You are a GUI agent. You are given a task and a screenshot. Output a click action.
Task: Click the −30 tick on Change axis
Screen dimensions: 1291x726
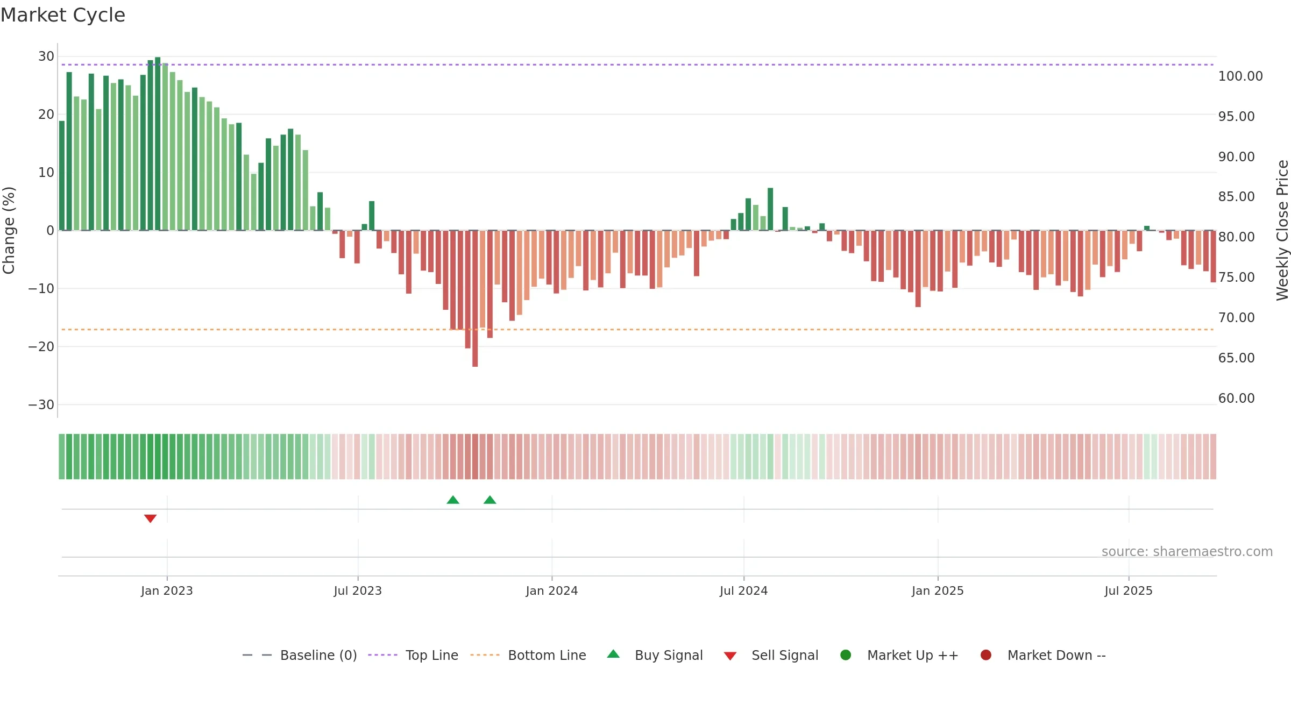click(x=41, y=404)
